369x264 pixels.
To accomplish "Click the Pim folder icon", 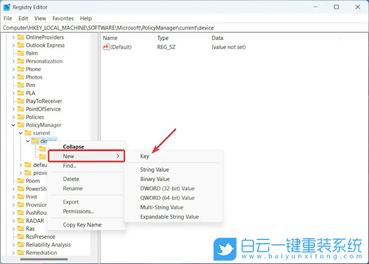I will (x=21, y=85).
